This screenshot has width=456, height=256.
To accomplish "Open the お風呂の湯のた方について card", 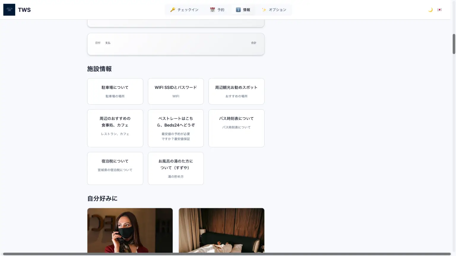I will pyautogui.click(x=176, y=168).
